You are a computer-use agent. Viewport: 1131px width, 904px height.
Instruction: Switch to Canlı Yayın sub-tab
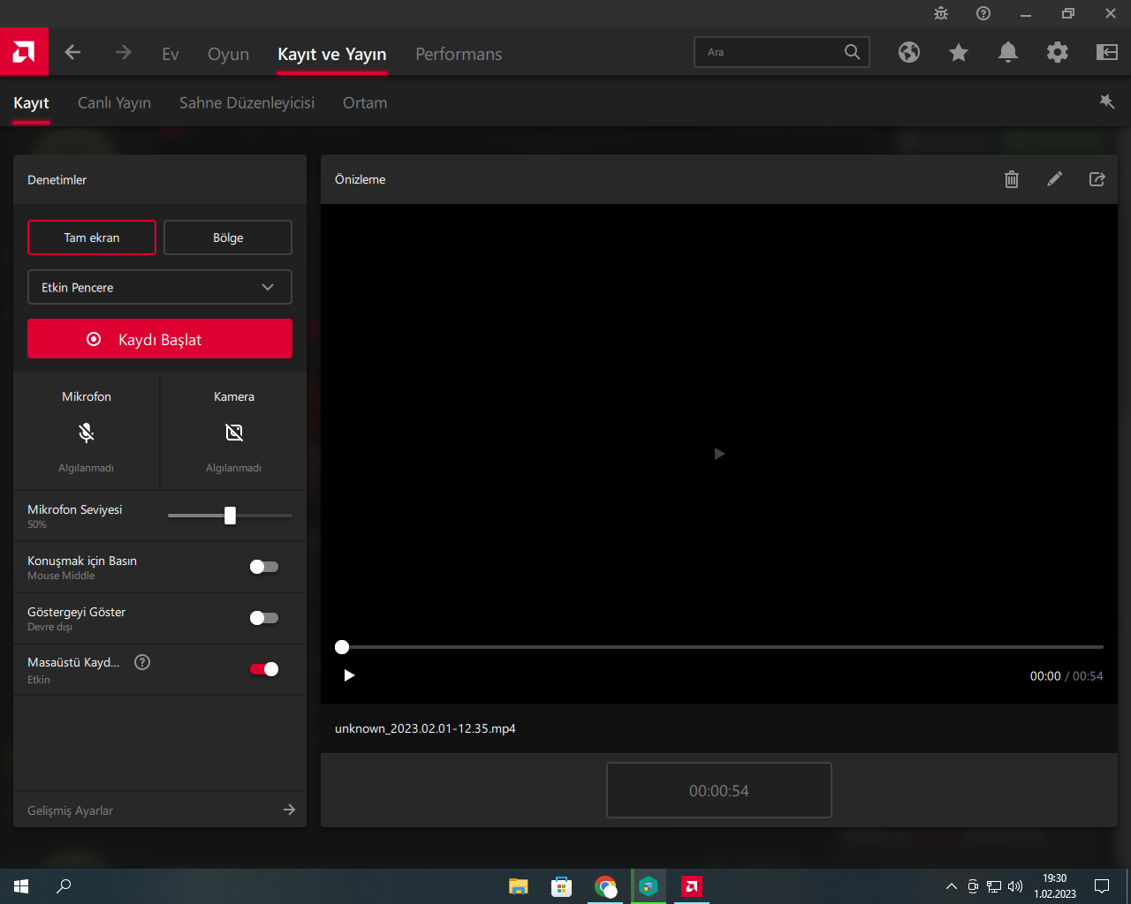tap(114, 102)
